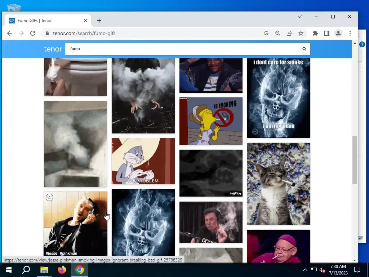Close the Fumo GIFs Tenor tab

[x=85, y=21]
